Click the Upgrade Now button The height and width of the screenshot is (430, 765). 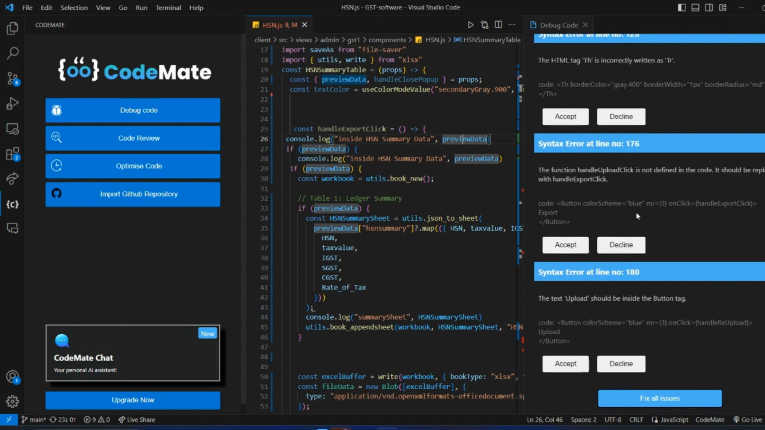click(133, 400)
